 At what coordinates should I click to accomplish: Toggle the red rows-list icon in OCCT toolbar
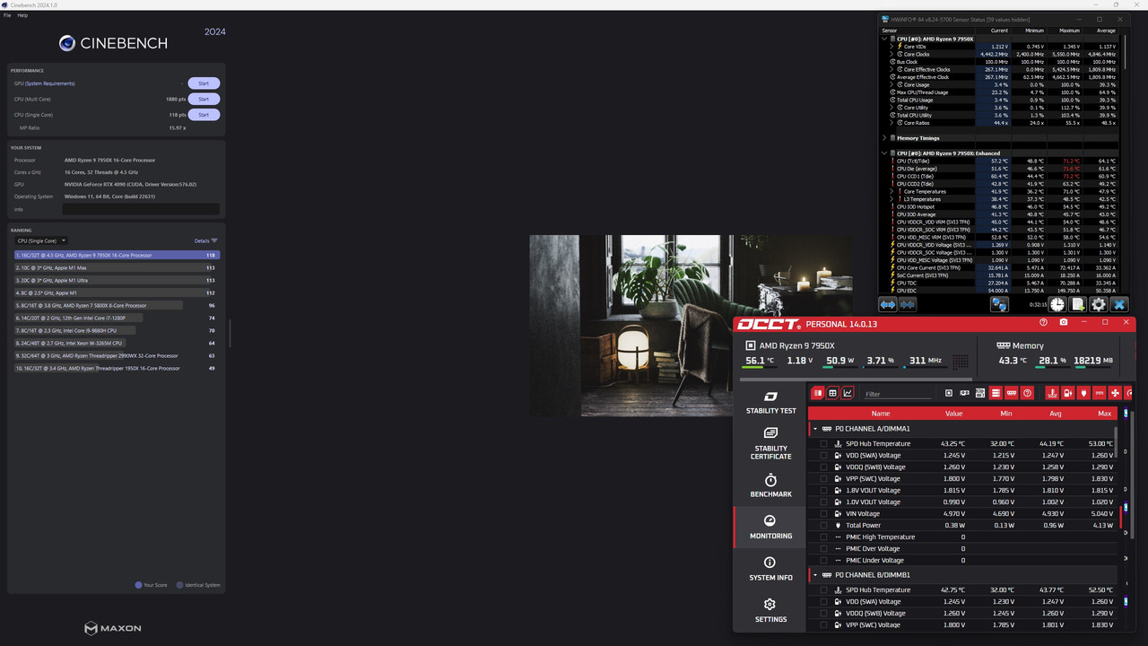996,393
